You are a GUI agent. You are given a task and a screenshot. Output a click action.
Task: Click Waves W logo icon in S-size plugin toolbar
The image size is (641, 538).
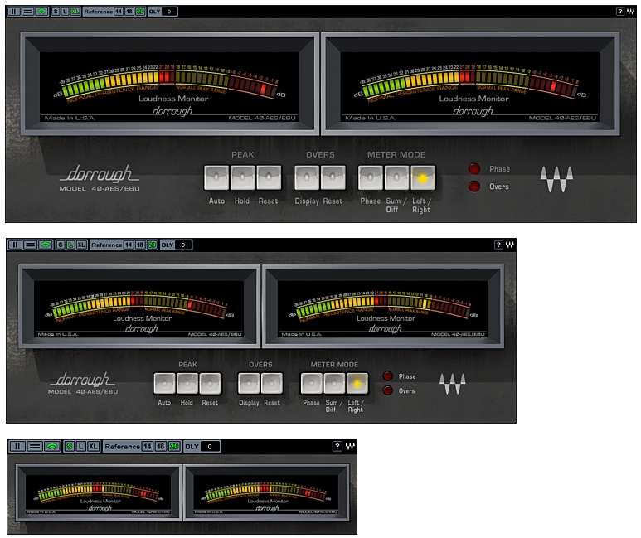[x=350, y=447]
